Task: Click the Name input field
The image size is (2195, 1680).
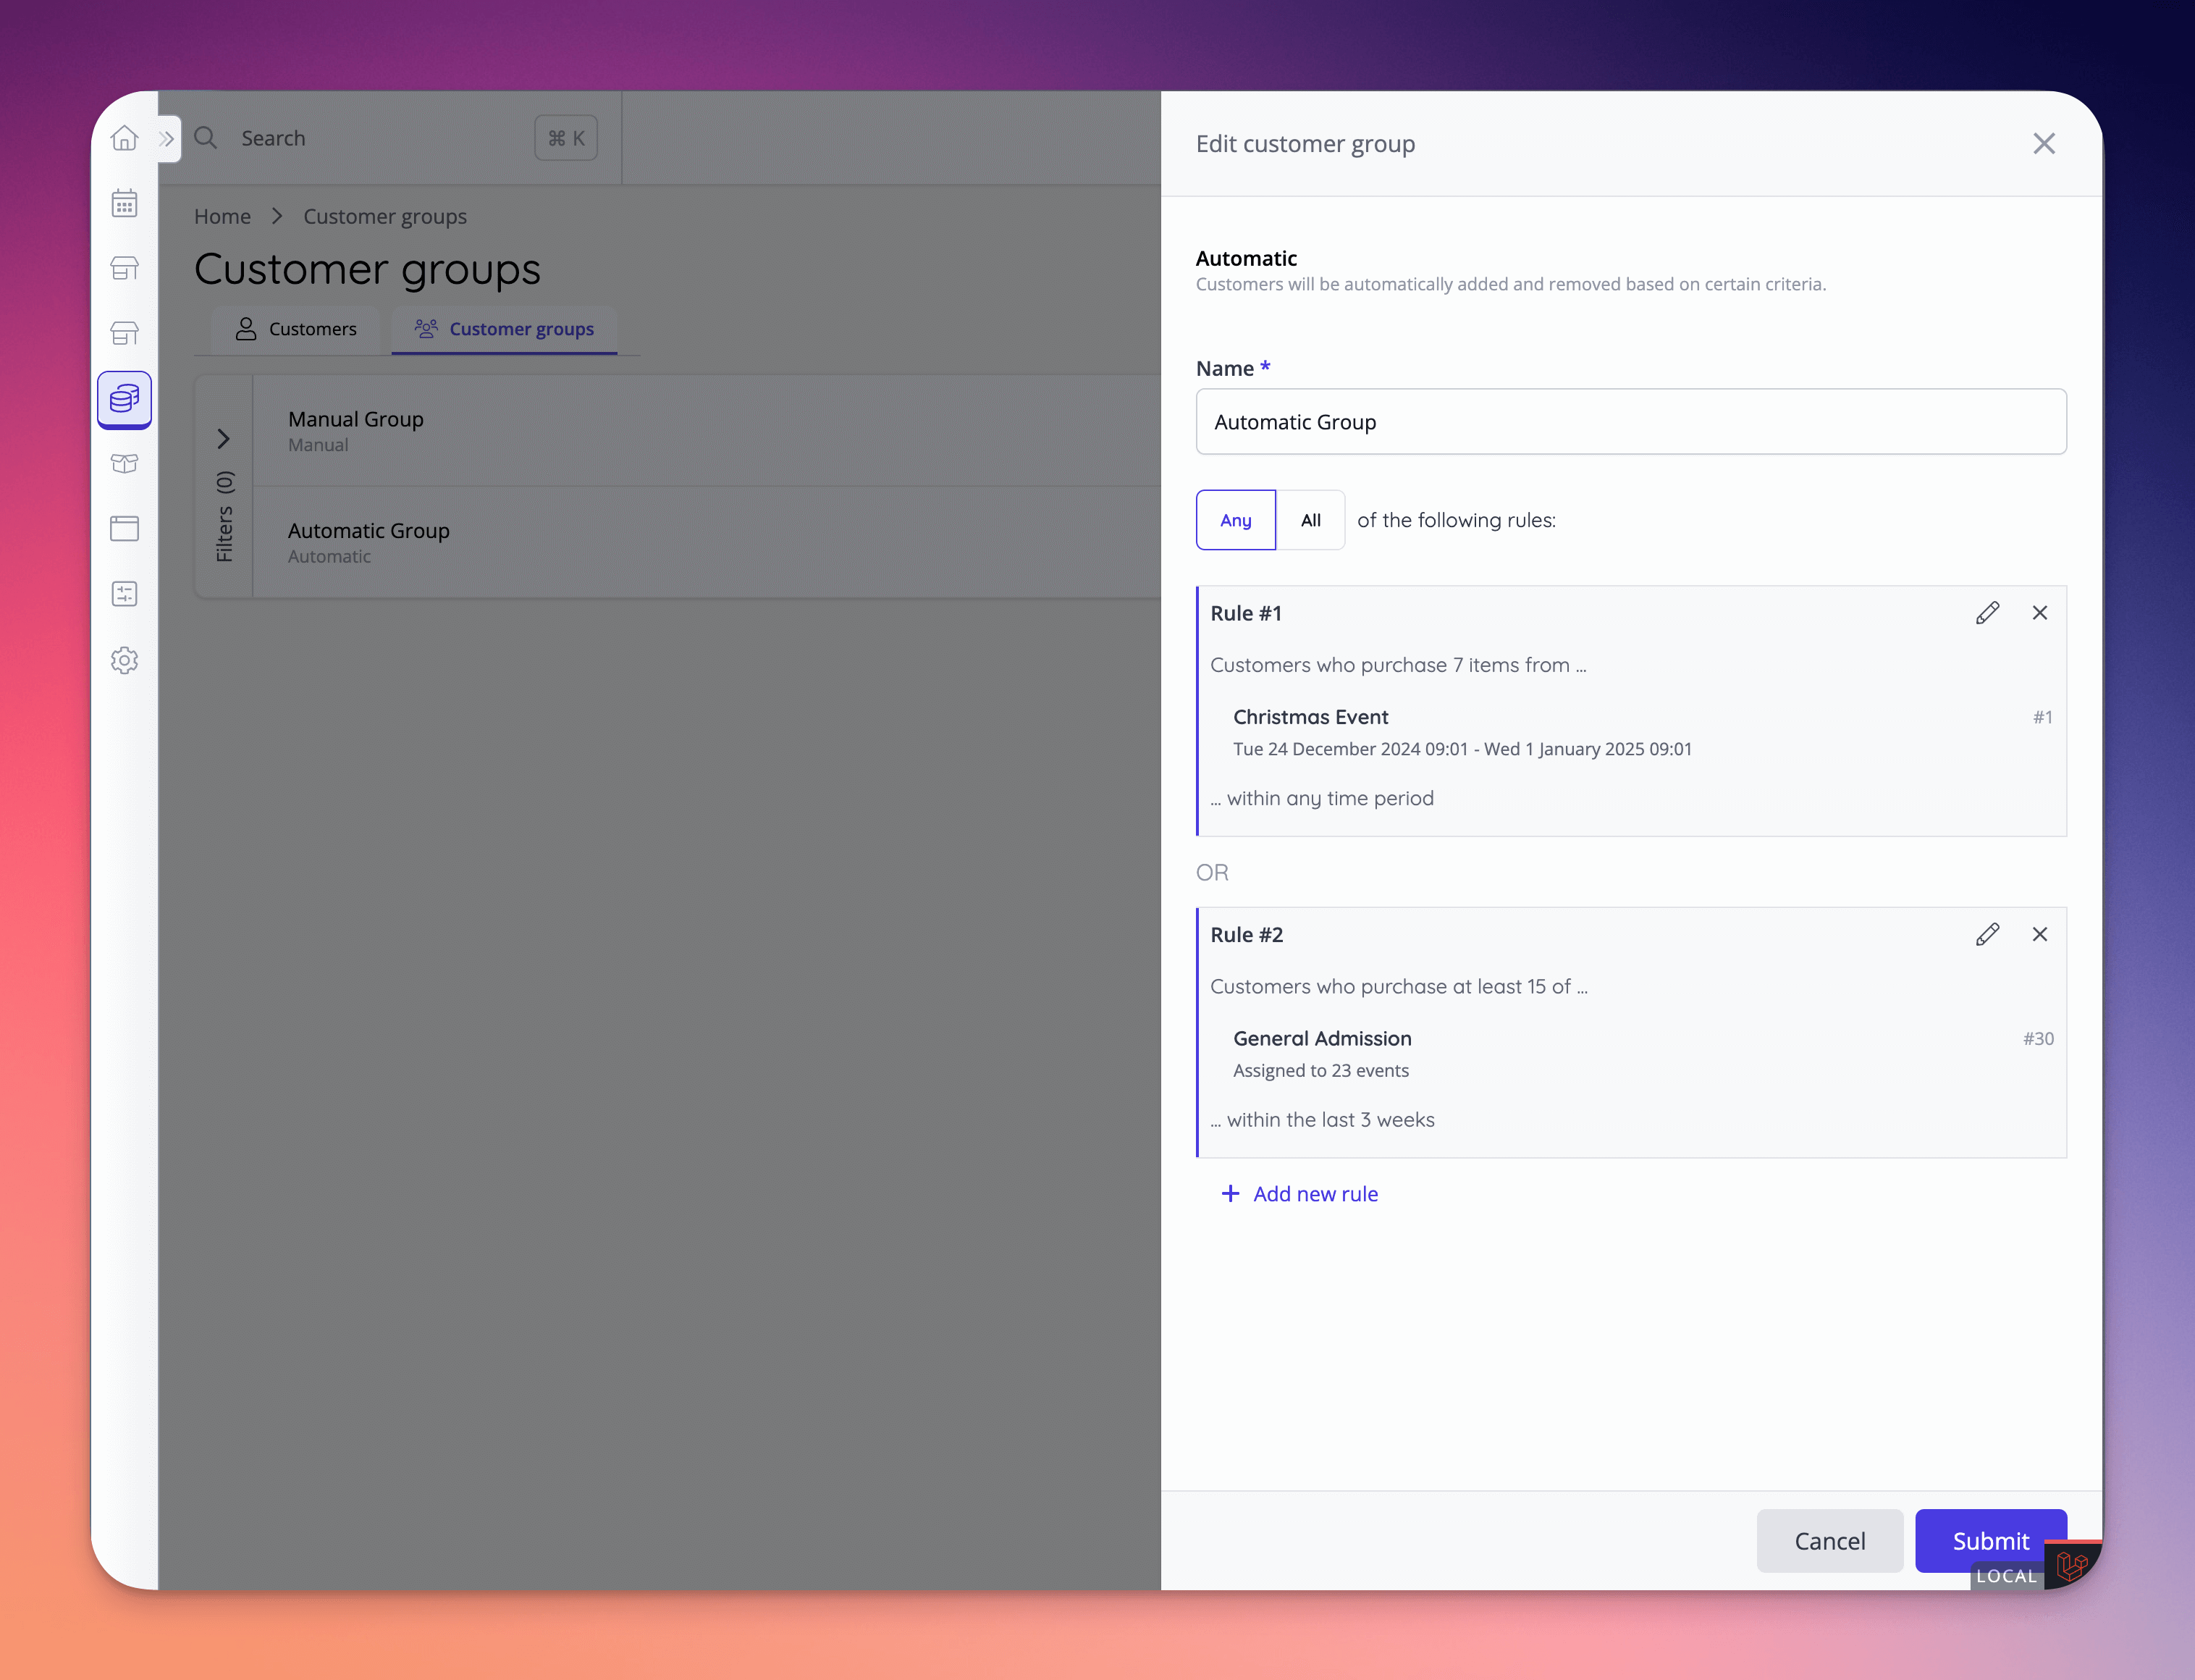Action: (1630, 422)
